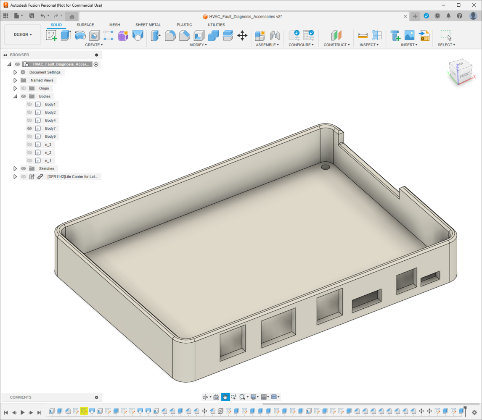The width and height of the screenshot is (482, 420).
Task: Open the Data Panel grid icon
Action: coord(5,16)
